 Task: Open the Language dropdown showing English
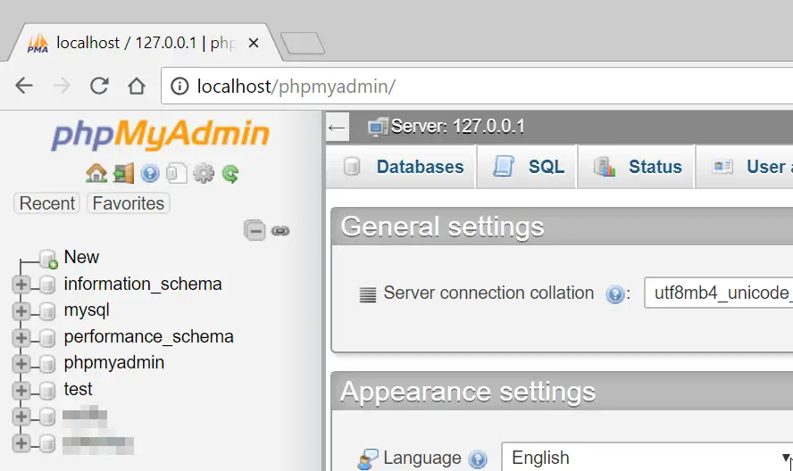[x=647, y=458]
